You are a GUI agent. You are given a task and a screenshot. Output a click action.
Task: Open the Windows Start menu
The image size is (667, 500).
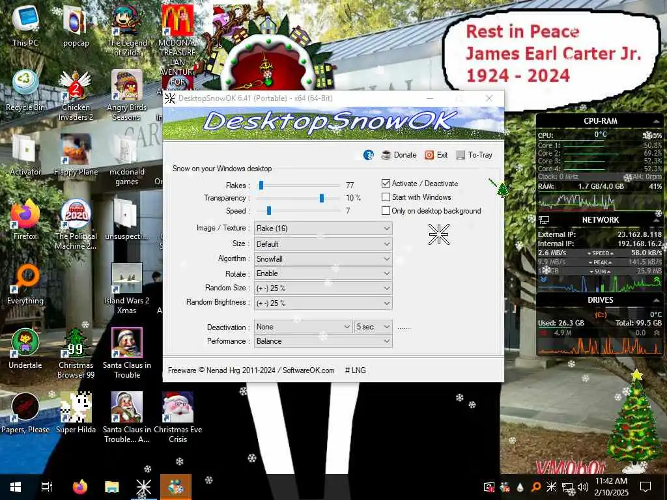pos(16,487)
